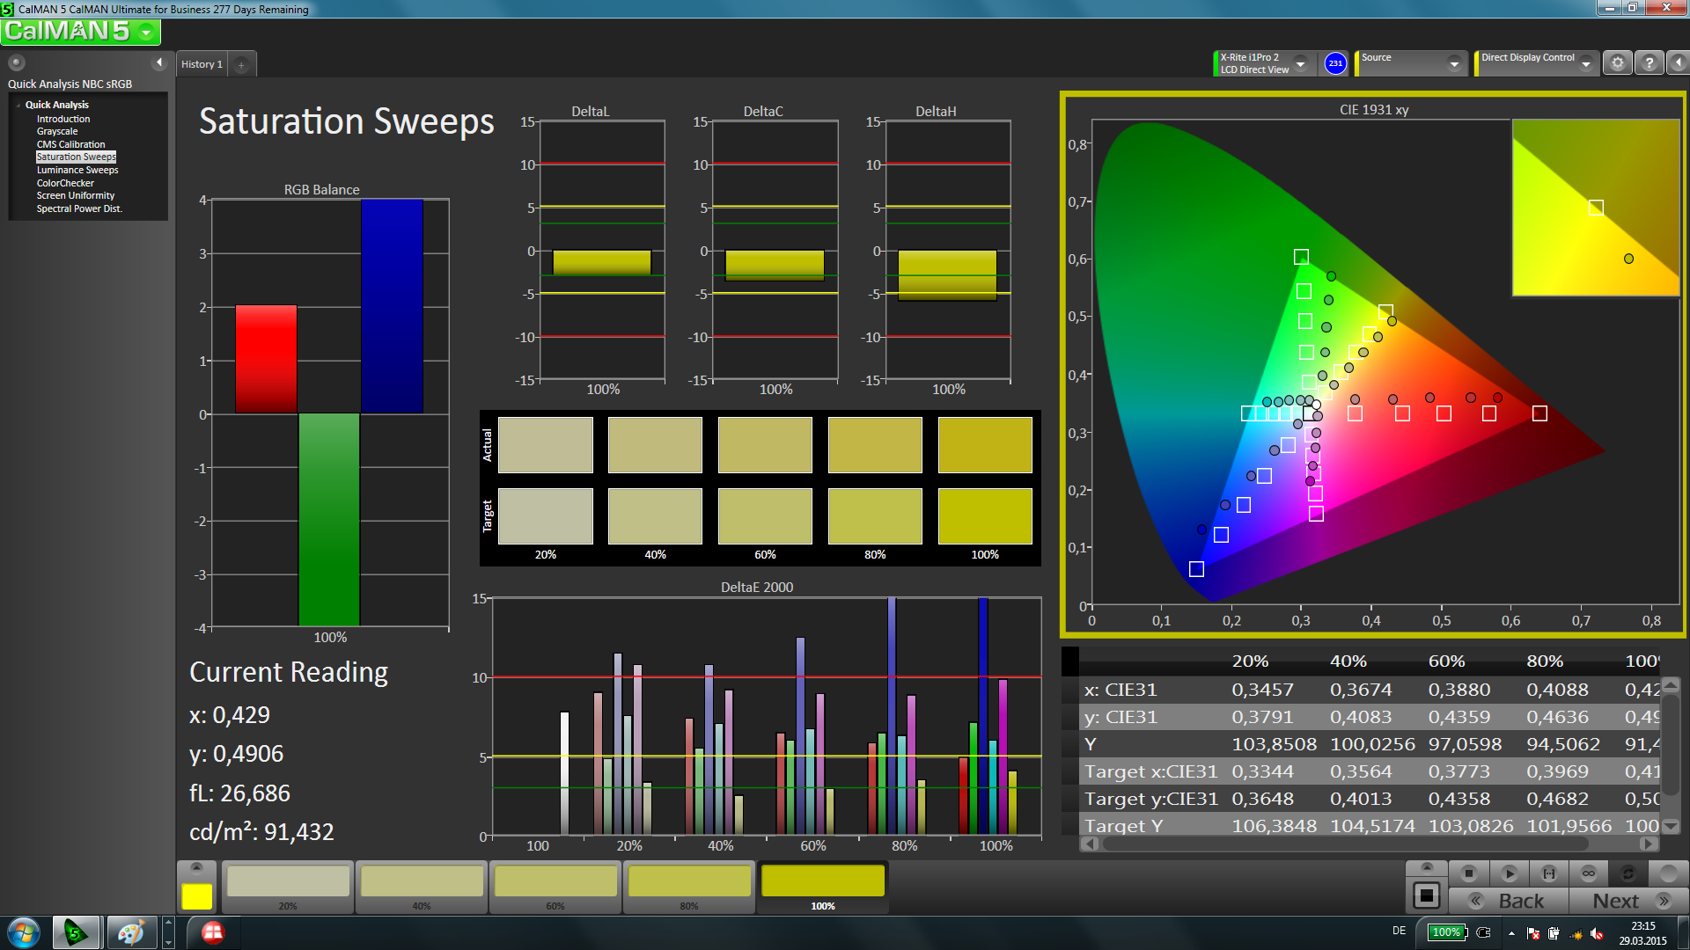Viewport: 1690px width, 950px height.
Task: Click the infinity continuous-read icon
Action: (x=1589, y=873)
